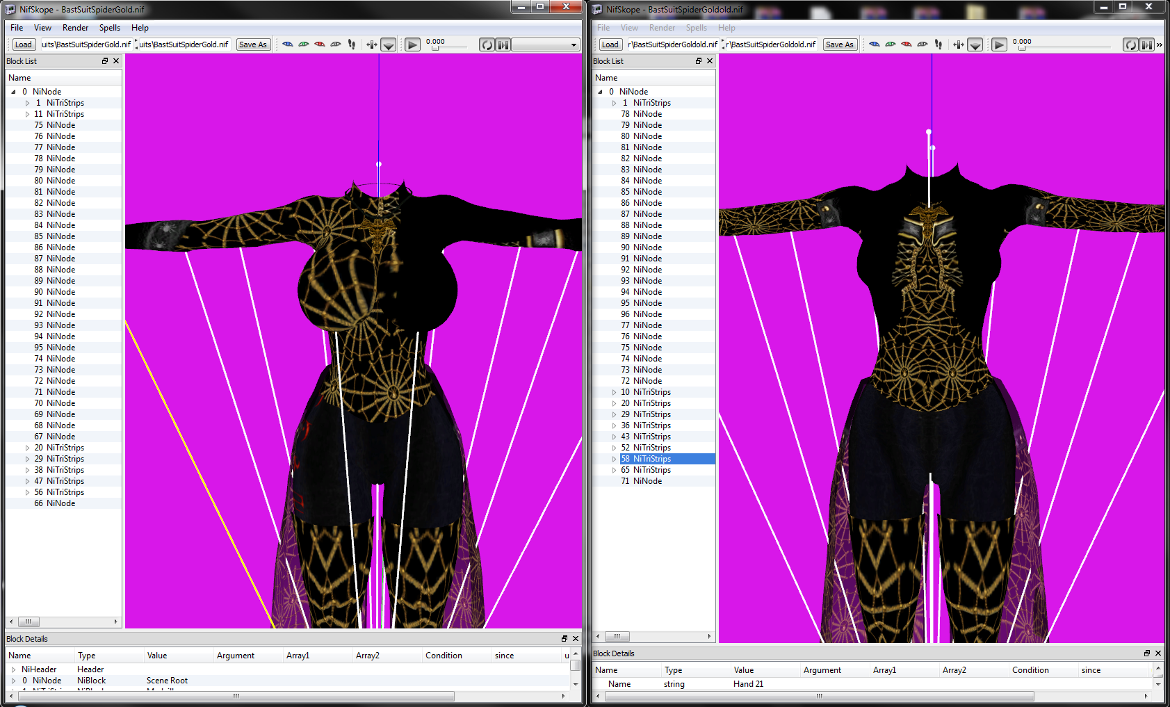Collapse the 0 NiNode root in right list
The width and height of the screenshot is (1170, 707).
click(600, 92)
